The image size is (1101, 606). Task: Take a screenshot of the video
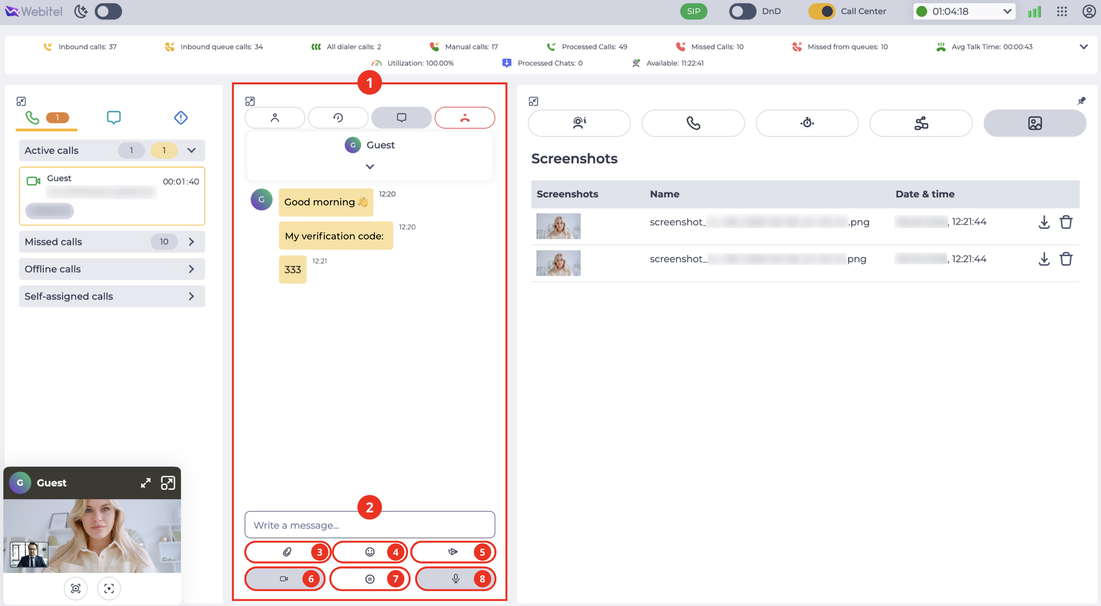coord(75,589)
